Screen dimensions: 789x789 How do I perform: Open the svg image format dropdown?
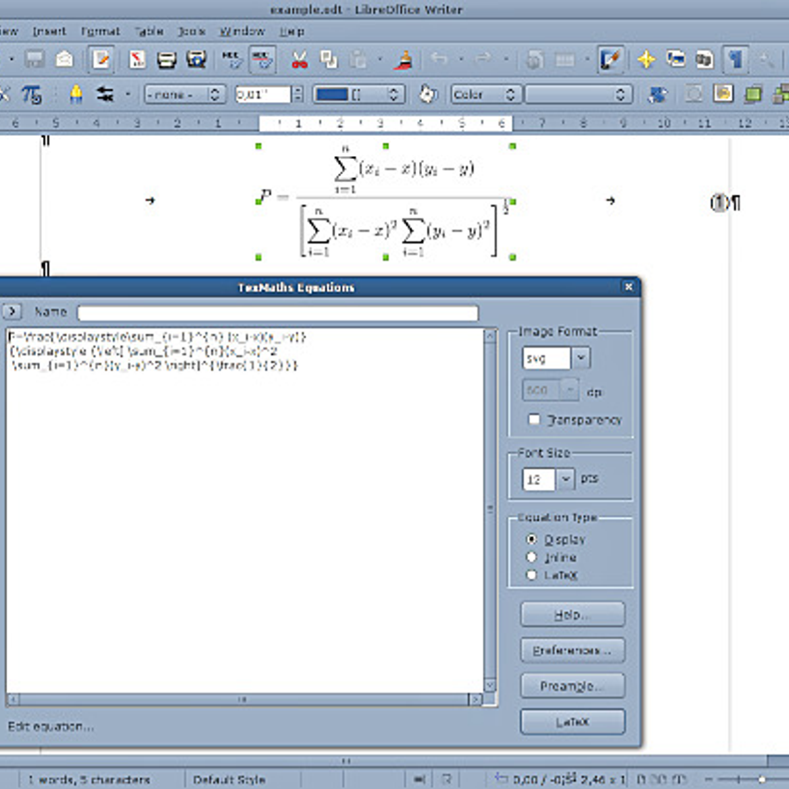[581, 358]
